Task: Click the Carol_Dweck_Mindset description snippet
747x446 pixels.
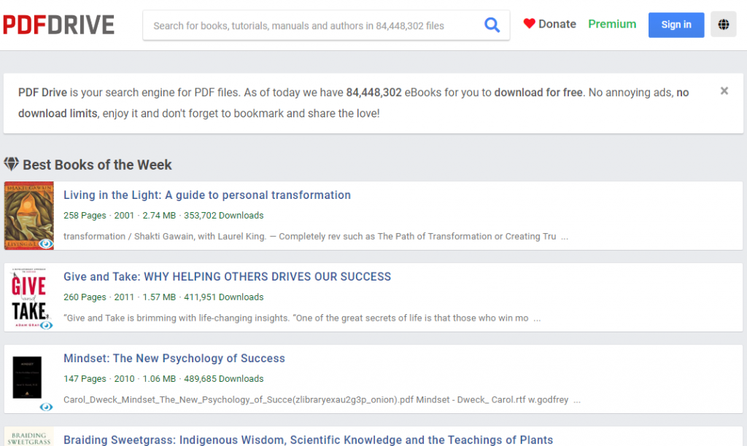Action: click(322, 400)
